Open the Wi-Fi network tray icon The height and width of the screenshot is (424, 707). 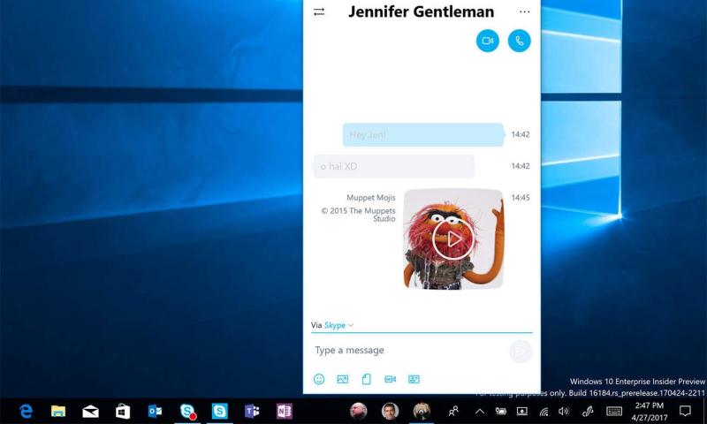(x=544, y=411)
